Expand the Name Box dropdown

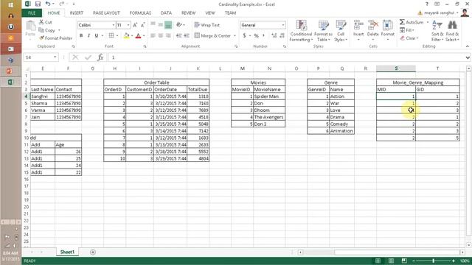55,57
